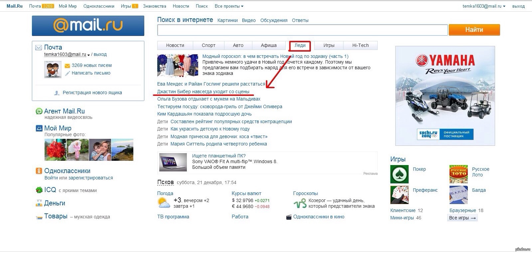This screenshot has height=253, width=532.
Task: Select the Леди tab
Action: tap(300, 46)
